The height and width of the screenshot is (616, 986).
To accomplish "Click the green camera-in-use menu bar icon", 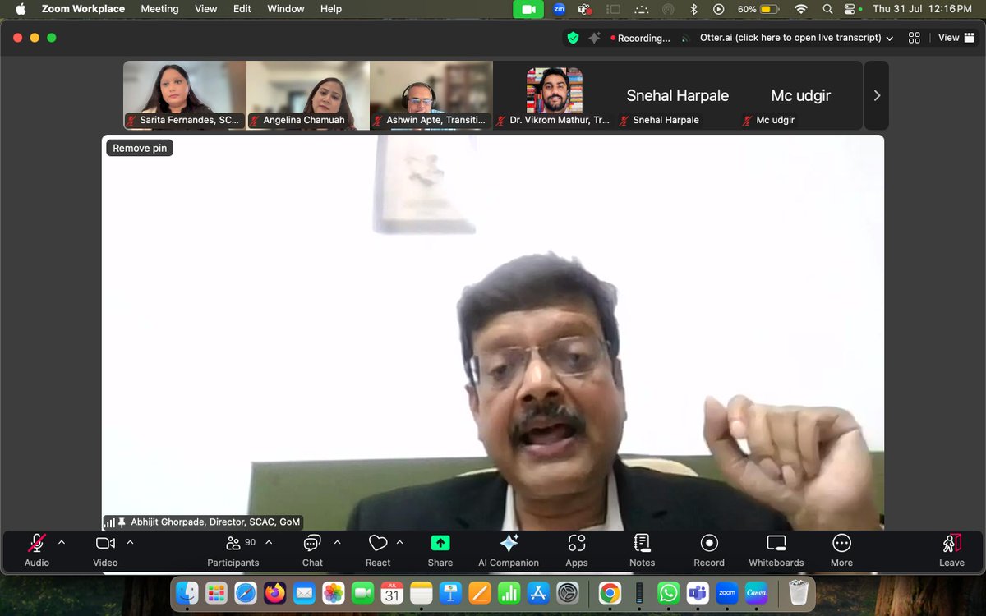I will click(x=528, y=9).
